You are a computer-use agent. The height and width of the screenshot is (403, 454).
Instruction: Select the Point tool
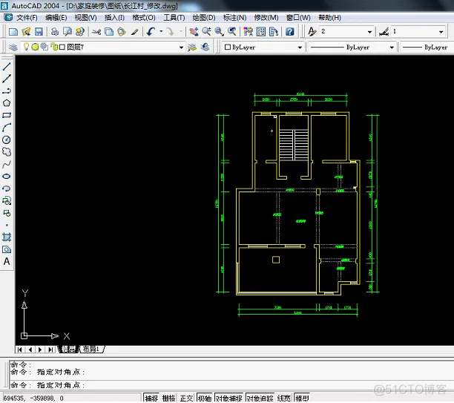click(x=7, y=225)
